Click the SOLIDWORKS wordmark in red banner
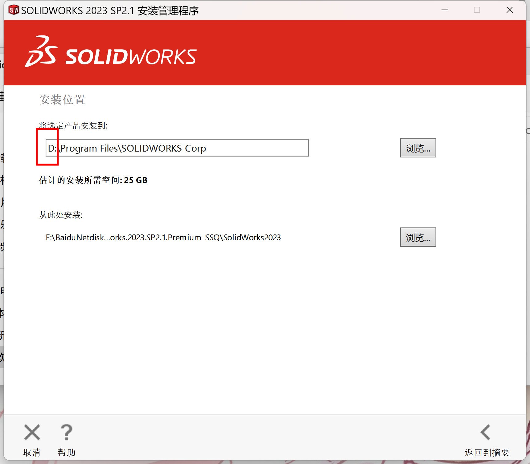This screenshot has width=530, height=464. pyautogui.click(x=131, y=57)
